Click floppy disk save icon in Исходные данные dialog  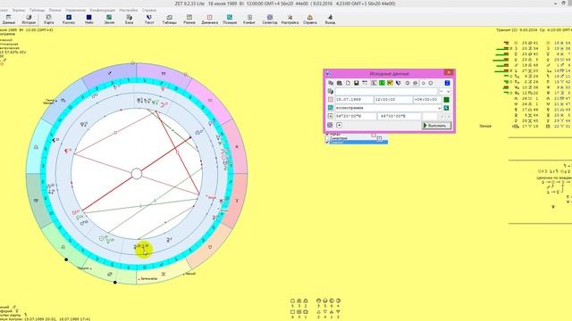tap(357, 83)
